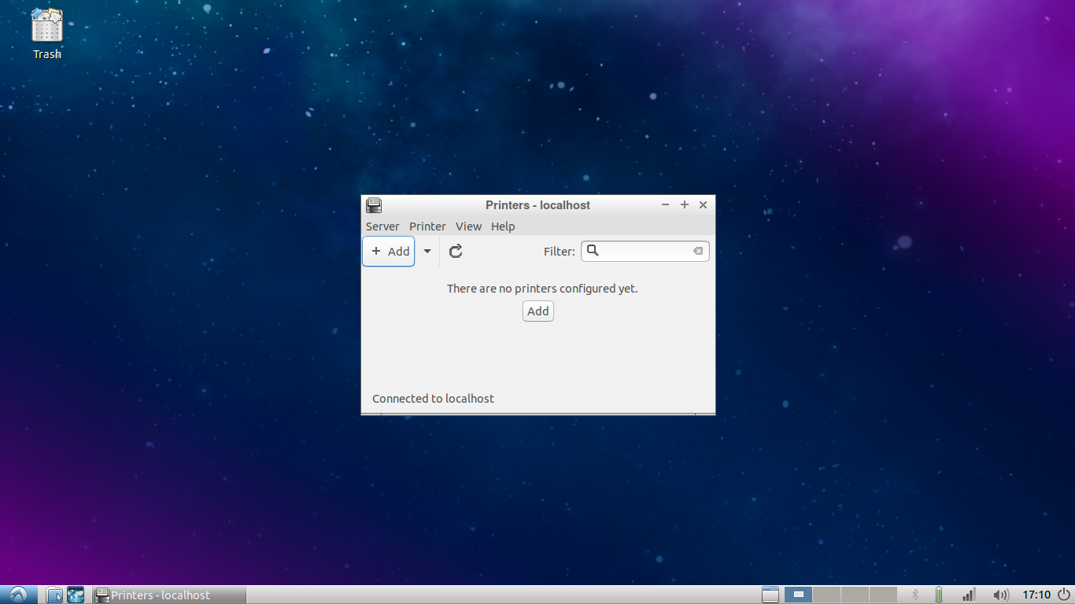
Task: Open the Help menu
Action: [x=503, y=226]
